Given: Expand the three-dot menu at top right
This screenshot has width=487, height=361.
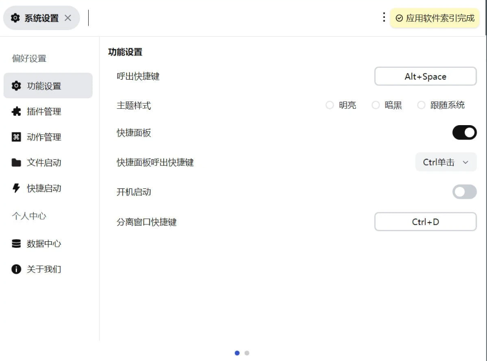Looking at the screenshot, I should pyautogui.click(x=384, y=16).
